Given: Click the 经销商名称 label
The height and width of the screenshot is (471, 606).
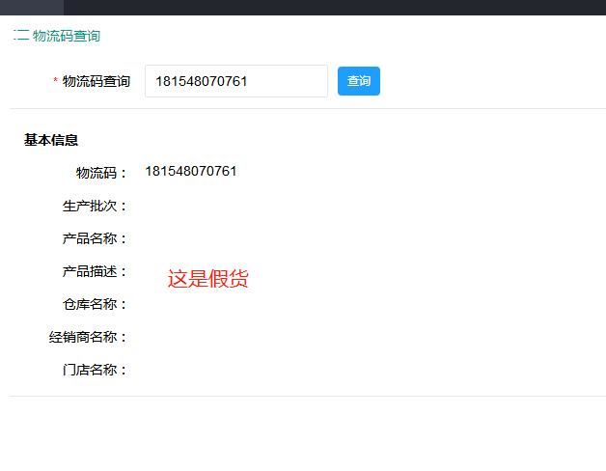Looking at the screenshot, I should 88,337.
